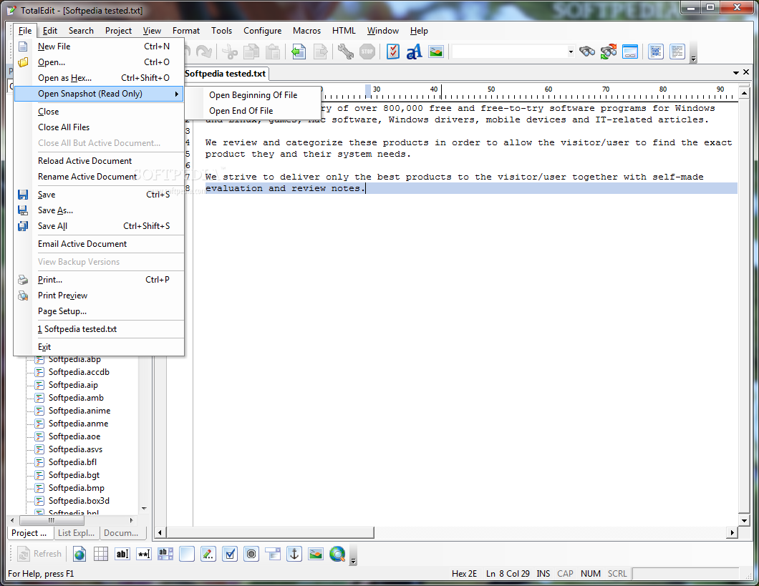Click the grey right-arrow page icon
This screenshot has height=586, width=759.
click(x=321, y=52)
